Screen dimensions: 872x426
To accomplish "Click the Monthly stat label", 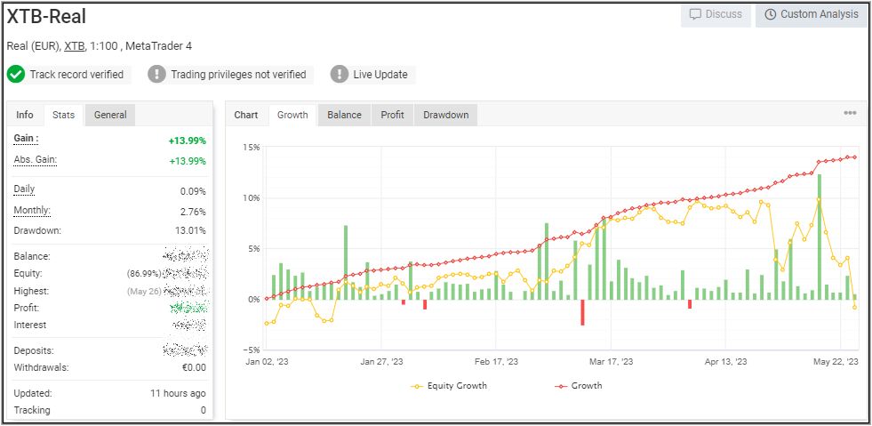I will (32, 211).
